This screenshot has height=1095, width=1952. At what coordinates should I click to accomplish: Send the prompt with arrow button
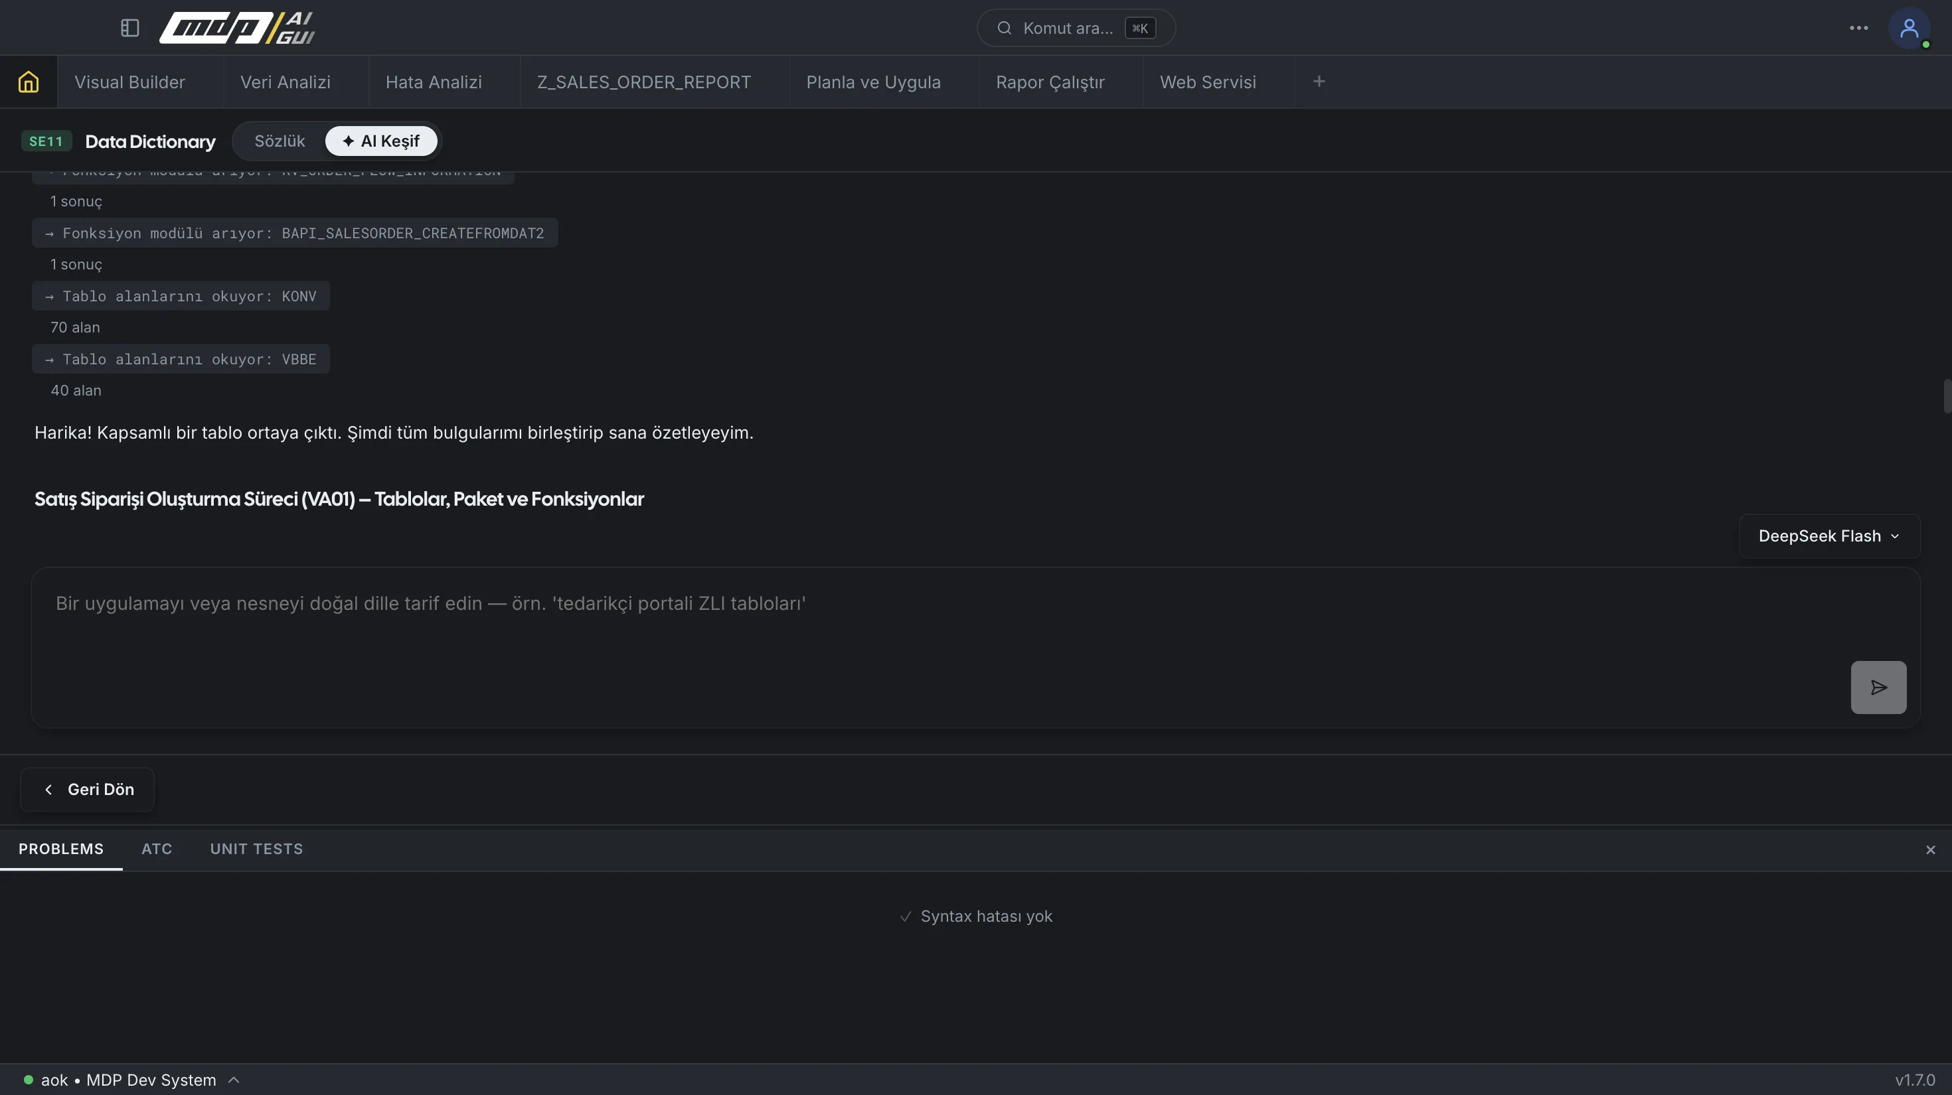point(1878,688)
